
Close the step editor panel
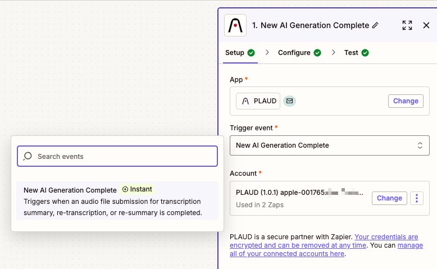[426, 25]
